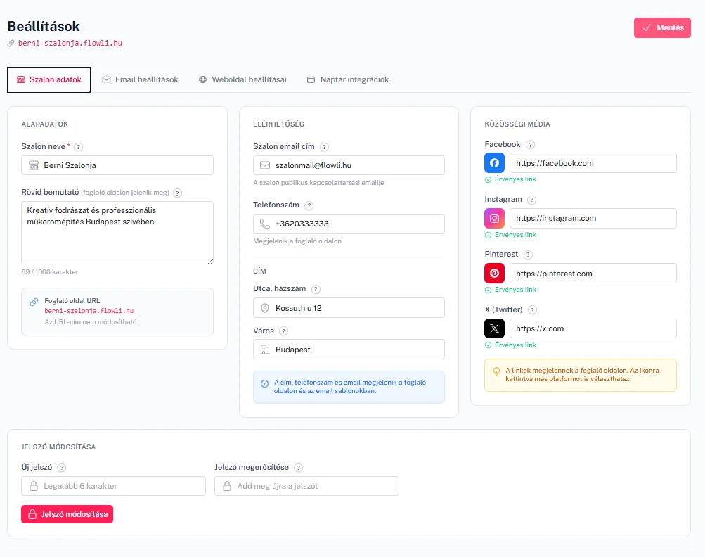Click the link icon under Beállítások heading

click(11, 43)
